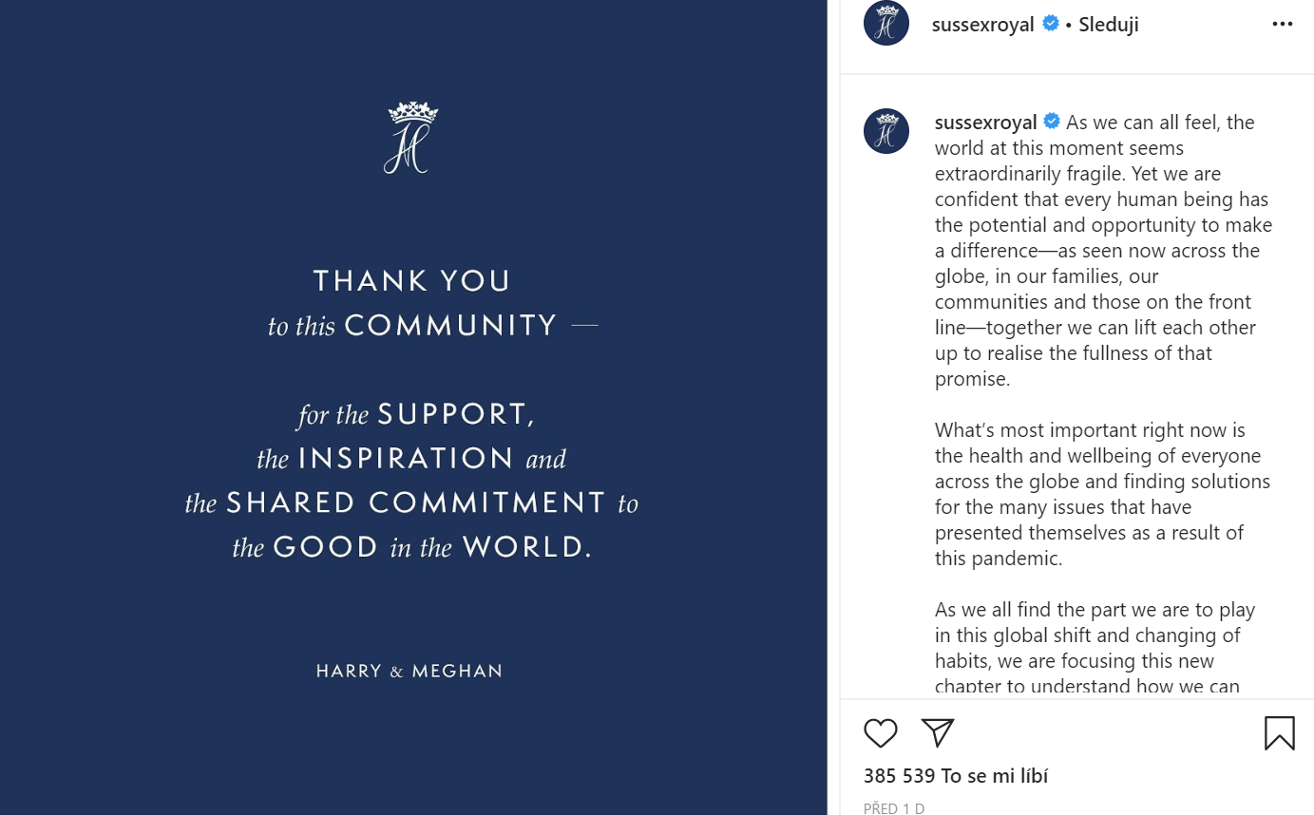This screenshot has width=1314, height=815.
Task: Like the post with the heart icon
Action: tap(880, 733)
